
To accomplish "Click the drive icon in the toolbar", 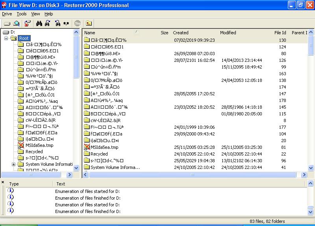I will [x=7, y=24].
